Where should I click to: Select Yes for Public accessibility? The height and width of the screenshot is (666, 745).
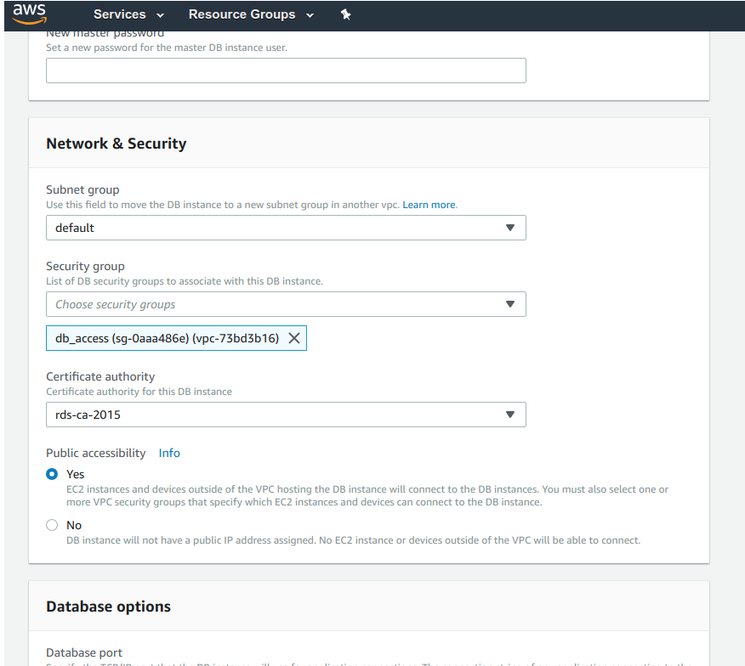pyautogui.click(x=51, y=474)
